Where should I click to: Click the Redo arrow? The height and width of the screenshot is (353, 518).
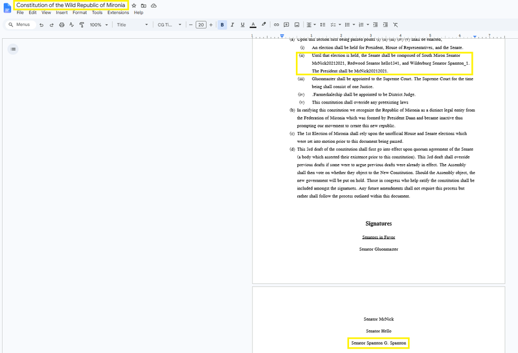click(52, 25)
